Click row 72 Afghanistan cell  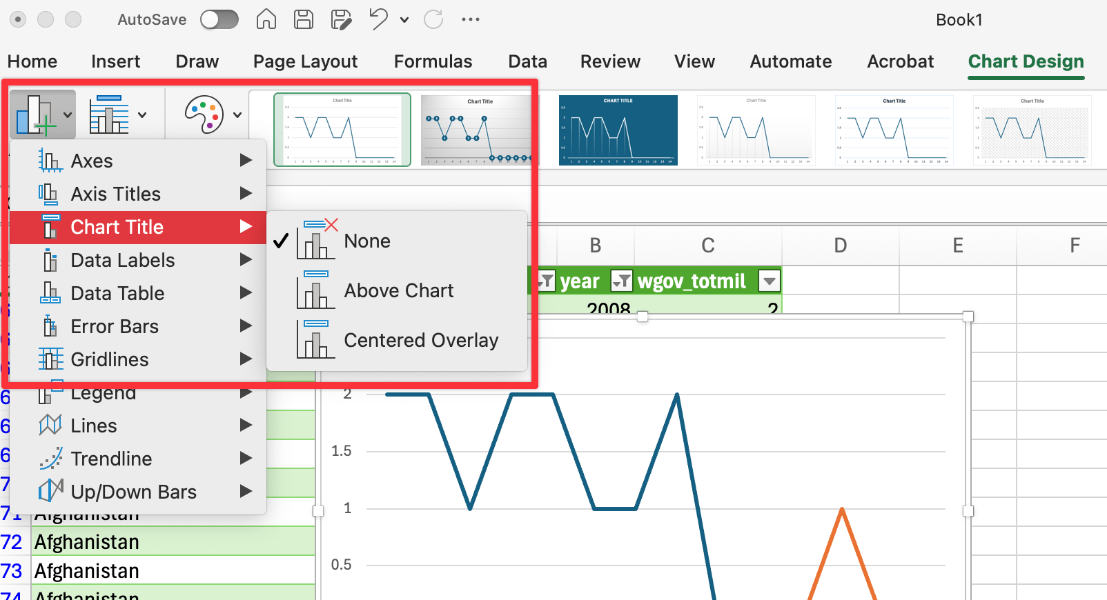pyautogui.click(x=173, y=542)
